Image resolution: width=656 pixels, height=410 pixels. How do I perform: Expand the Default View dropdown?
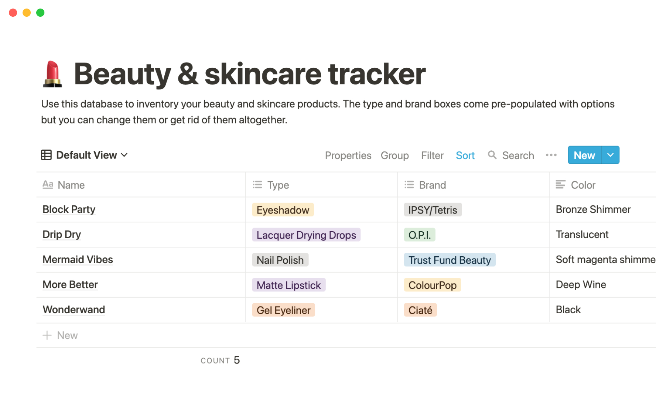tap(124, 155)
